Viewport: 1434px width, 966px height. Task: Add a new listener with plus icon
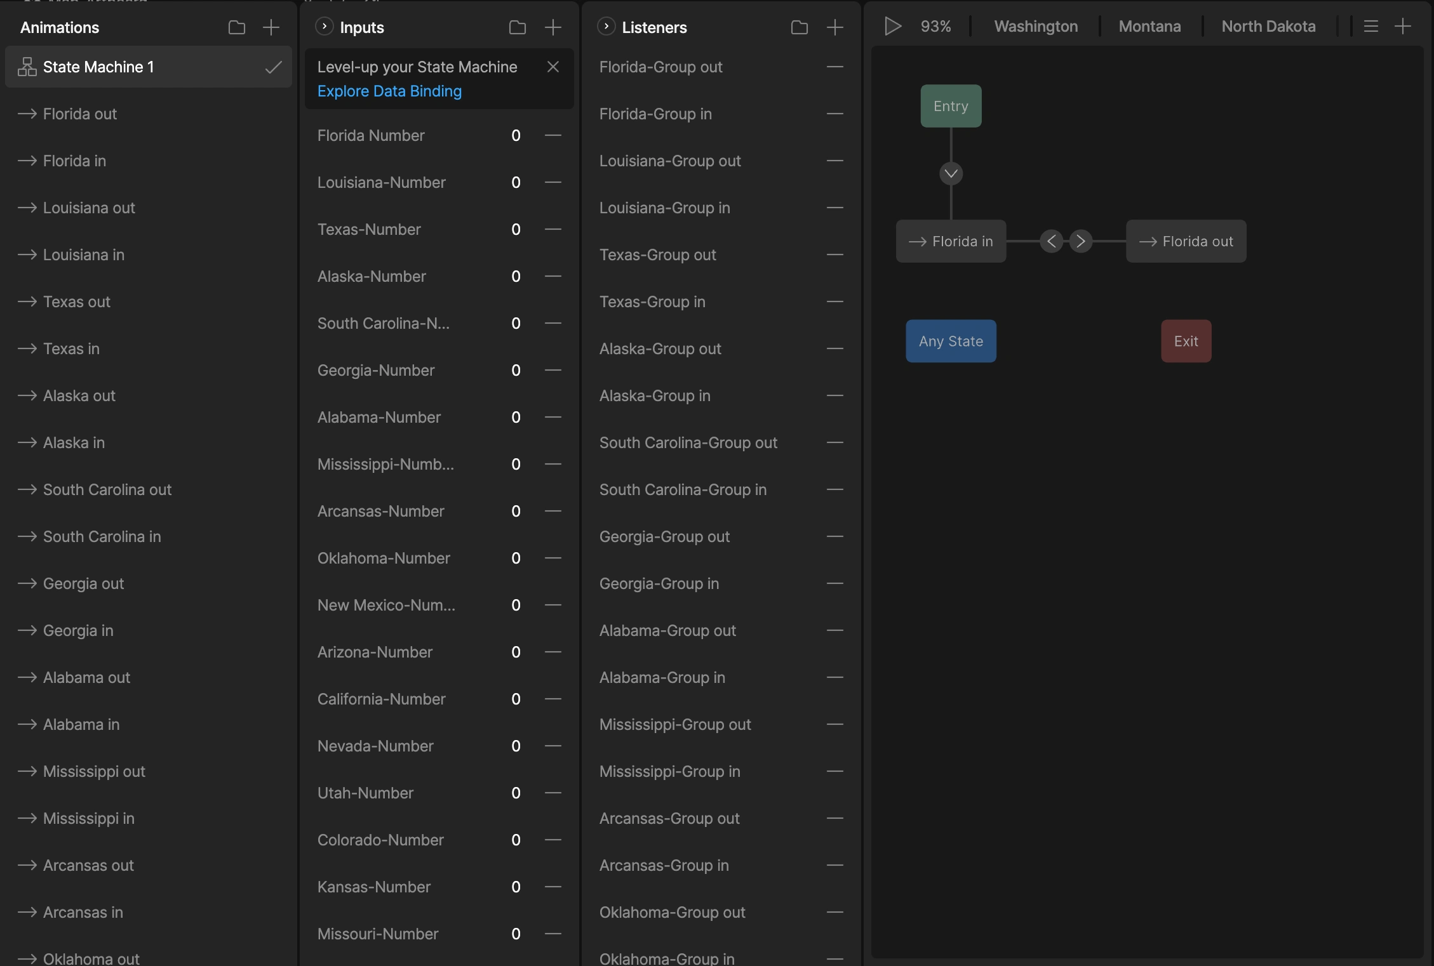pos(835,27)
